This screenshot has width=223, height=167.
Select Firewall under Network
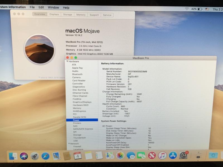(77, 146)
